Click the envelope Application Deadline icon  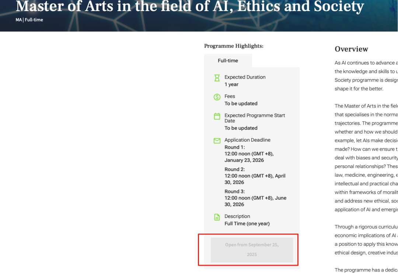click(217, 141)
